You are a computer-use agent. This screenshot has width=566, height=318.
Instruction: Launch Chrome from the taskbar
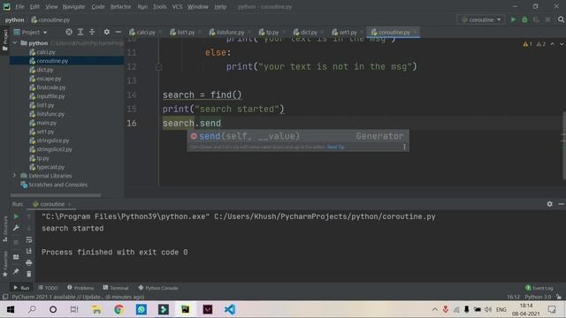pyautogui.click(x=119, y=309)
